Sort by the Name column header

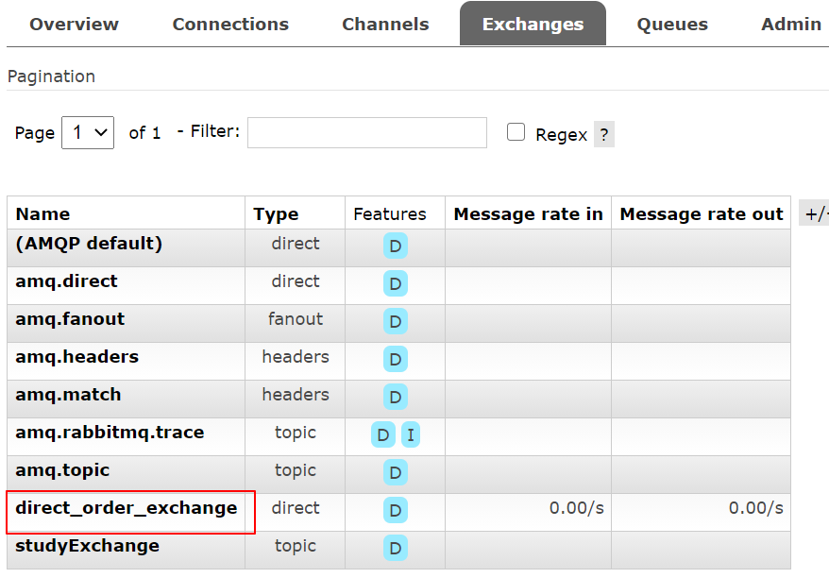pyautogui.click(x=42, y=213)
